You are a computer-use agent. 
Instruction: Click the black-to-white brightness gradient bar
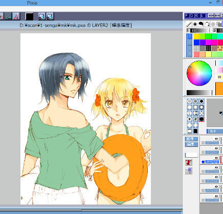coord(199,93)
